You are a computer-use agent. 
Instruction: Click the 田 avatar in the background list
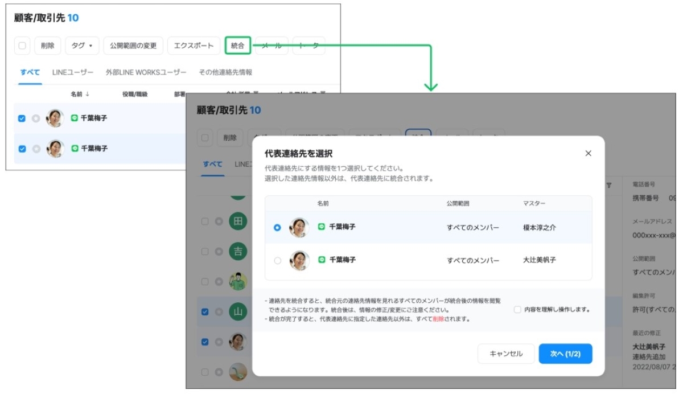[x=238, y=221]
